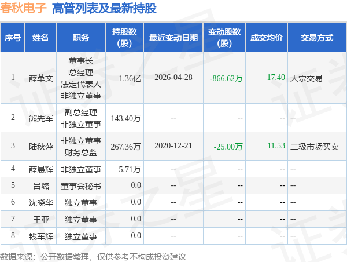Image resolution: width=347 pixels, height=262 pixels.
Task: Click the -866.62万 change value
Action: coord(226,78)
